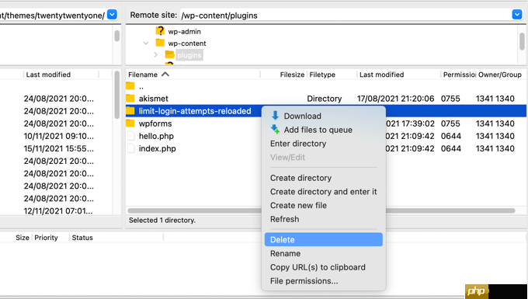Click the plugins folder icon in tree

click(170, 54)
